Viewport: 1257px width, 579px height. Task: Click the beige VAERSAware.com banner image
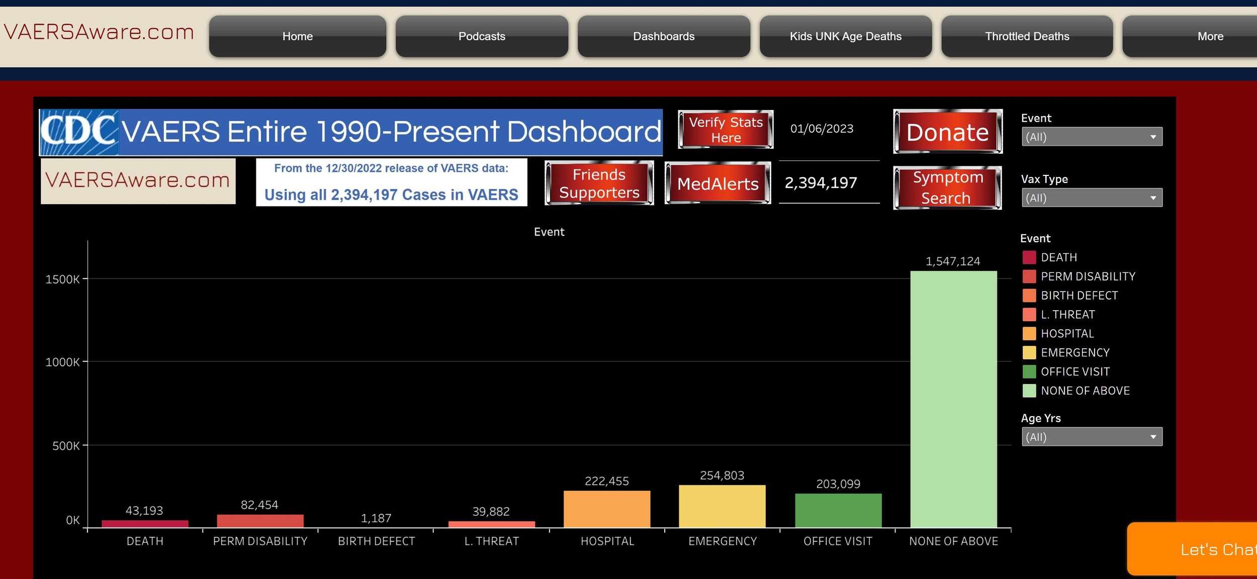[138, 181]
